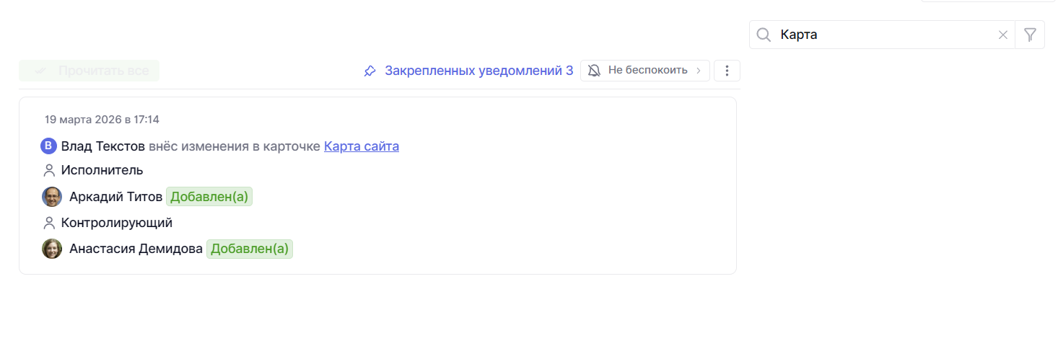Click the "Добавлен(а)" badge next to Аркадий Титов
The image size is (1058, 359).
(209, 197)
